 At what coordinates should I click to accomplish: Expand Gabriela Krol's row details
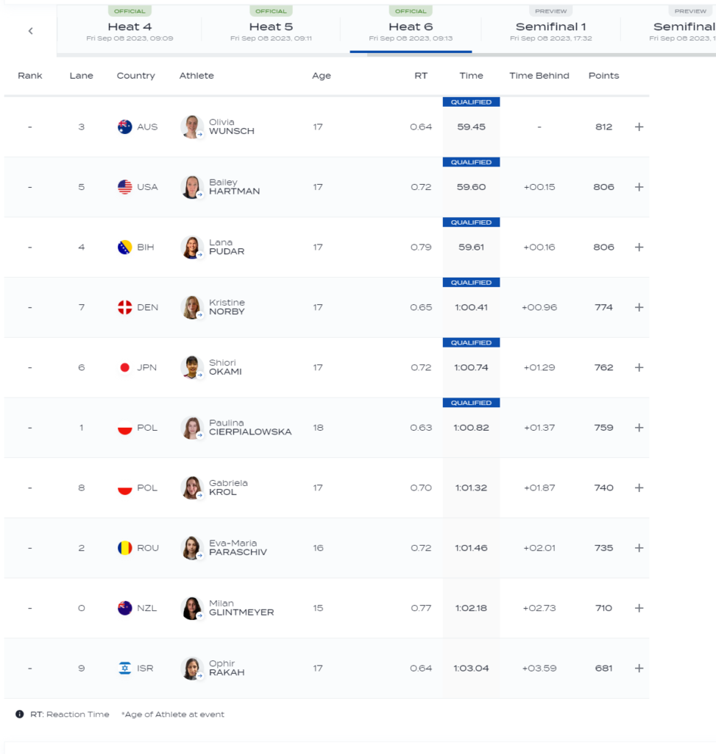coord(639,487)
